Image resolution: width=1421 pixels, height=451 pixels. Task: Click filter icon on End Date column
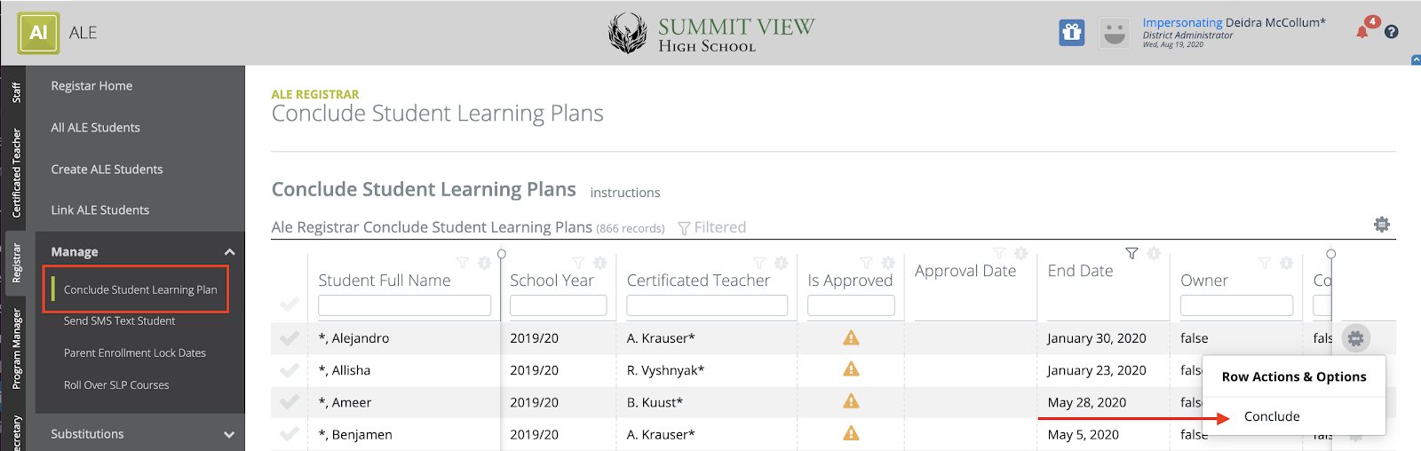pos(1131,254)
